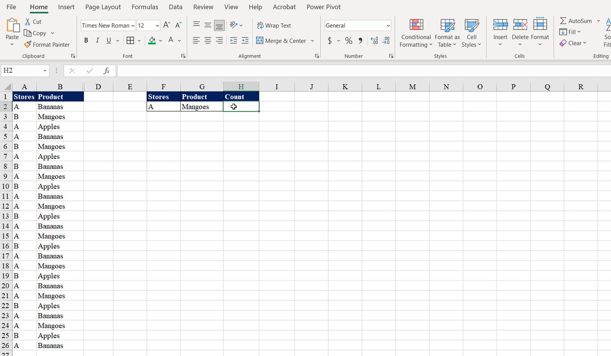This screenshot has width=611, height=356.
Task: Align text to the left
Action: click(x=197, y=41)
